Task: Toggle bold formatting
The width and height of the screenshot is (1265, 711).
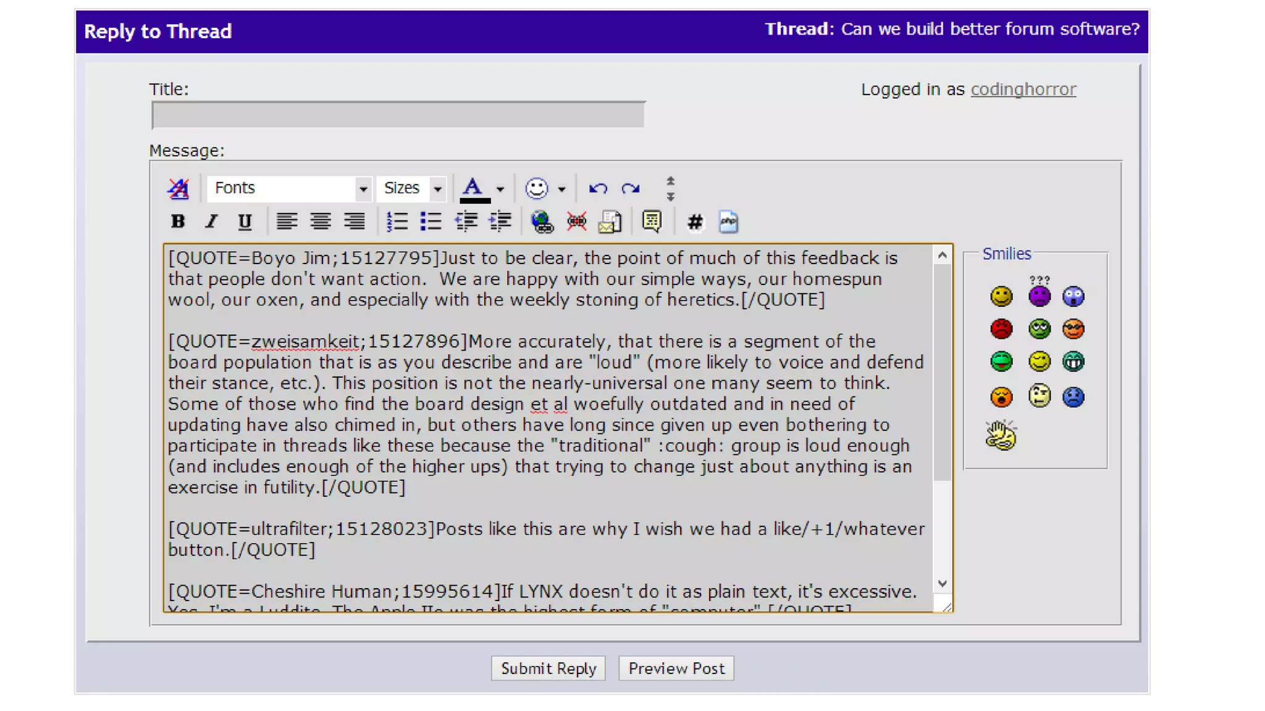Action: [178, 222]
